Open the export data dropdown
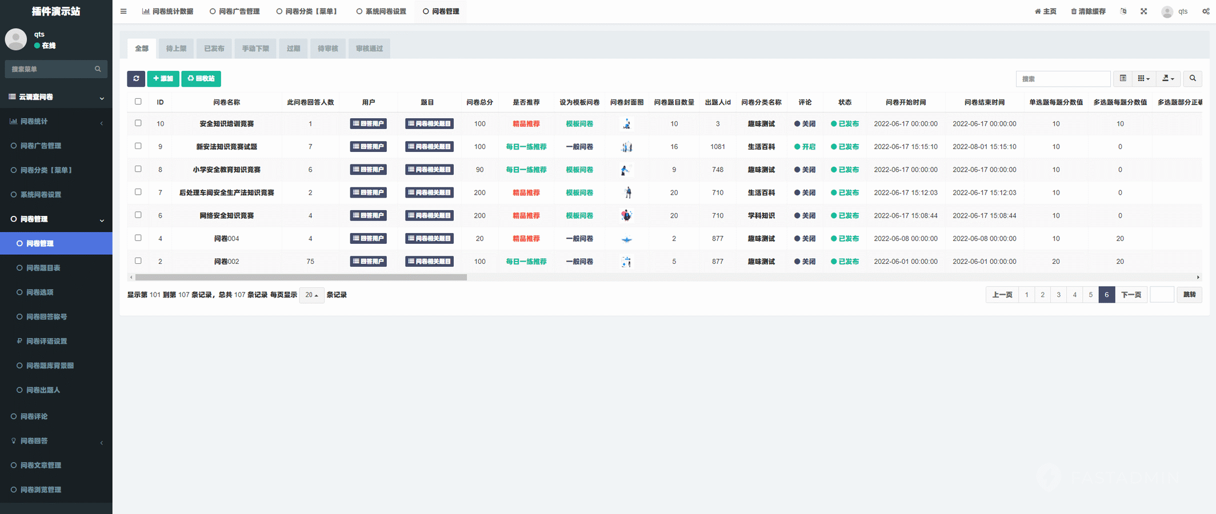1216x514 pixels. coord(1168,78)
